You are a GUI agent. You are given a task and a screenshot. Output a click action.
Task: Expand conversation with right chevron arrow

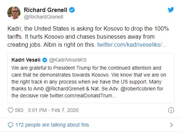click(172, 125)
